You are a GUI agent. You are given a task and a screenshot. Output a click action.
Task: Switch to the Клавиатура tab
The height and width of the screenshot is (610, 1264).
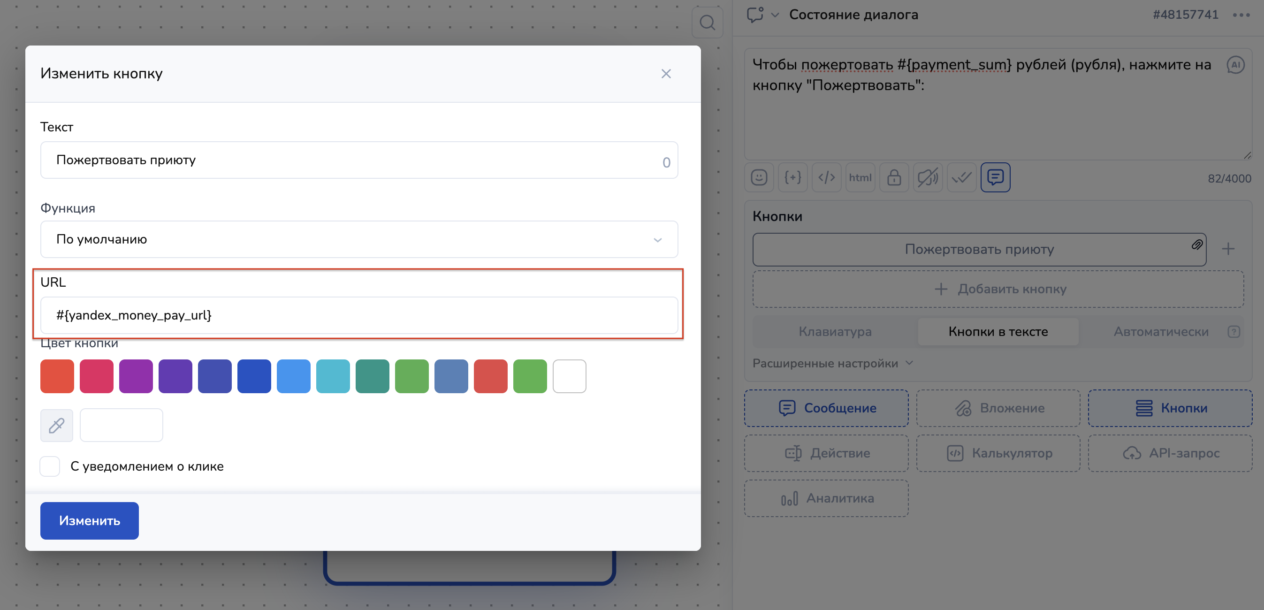(x=835, y=332)
